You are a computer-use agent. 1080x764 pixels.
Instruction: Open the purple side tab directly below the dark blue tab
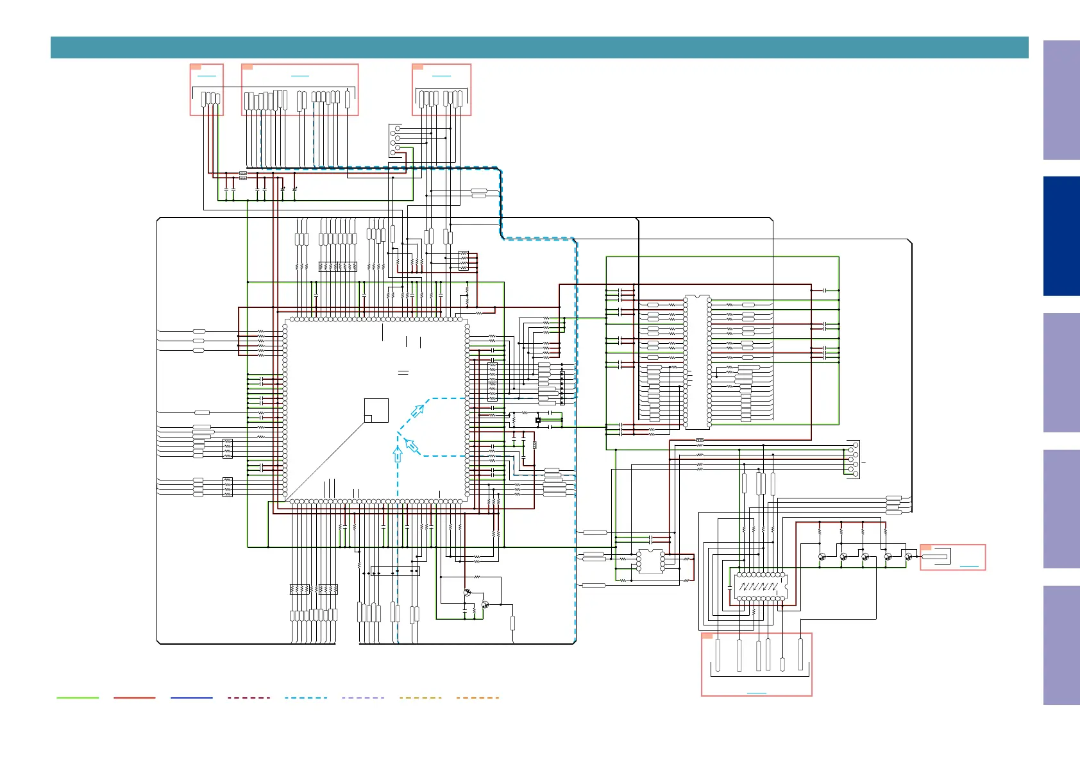tap(1061, 373)
